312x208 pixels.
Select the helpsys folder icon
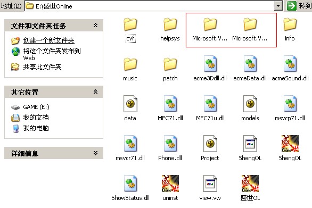click(x=170, y=24)
